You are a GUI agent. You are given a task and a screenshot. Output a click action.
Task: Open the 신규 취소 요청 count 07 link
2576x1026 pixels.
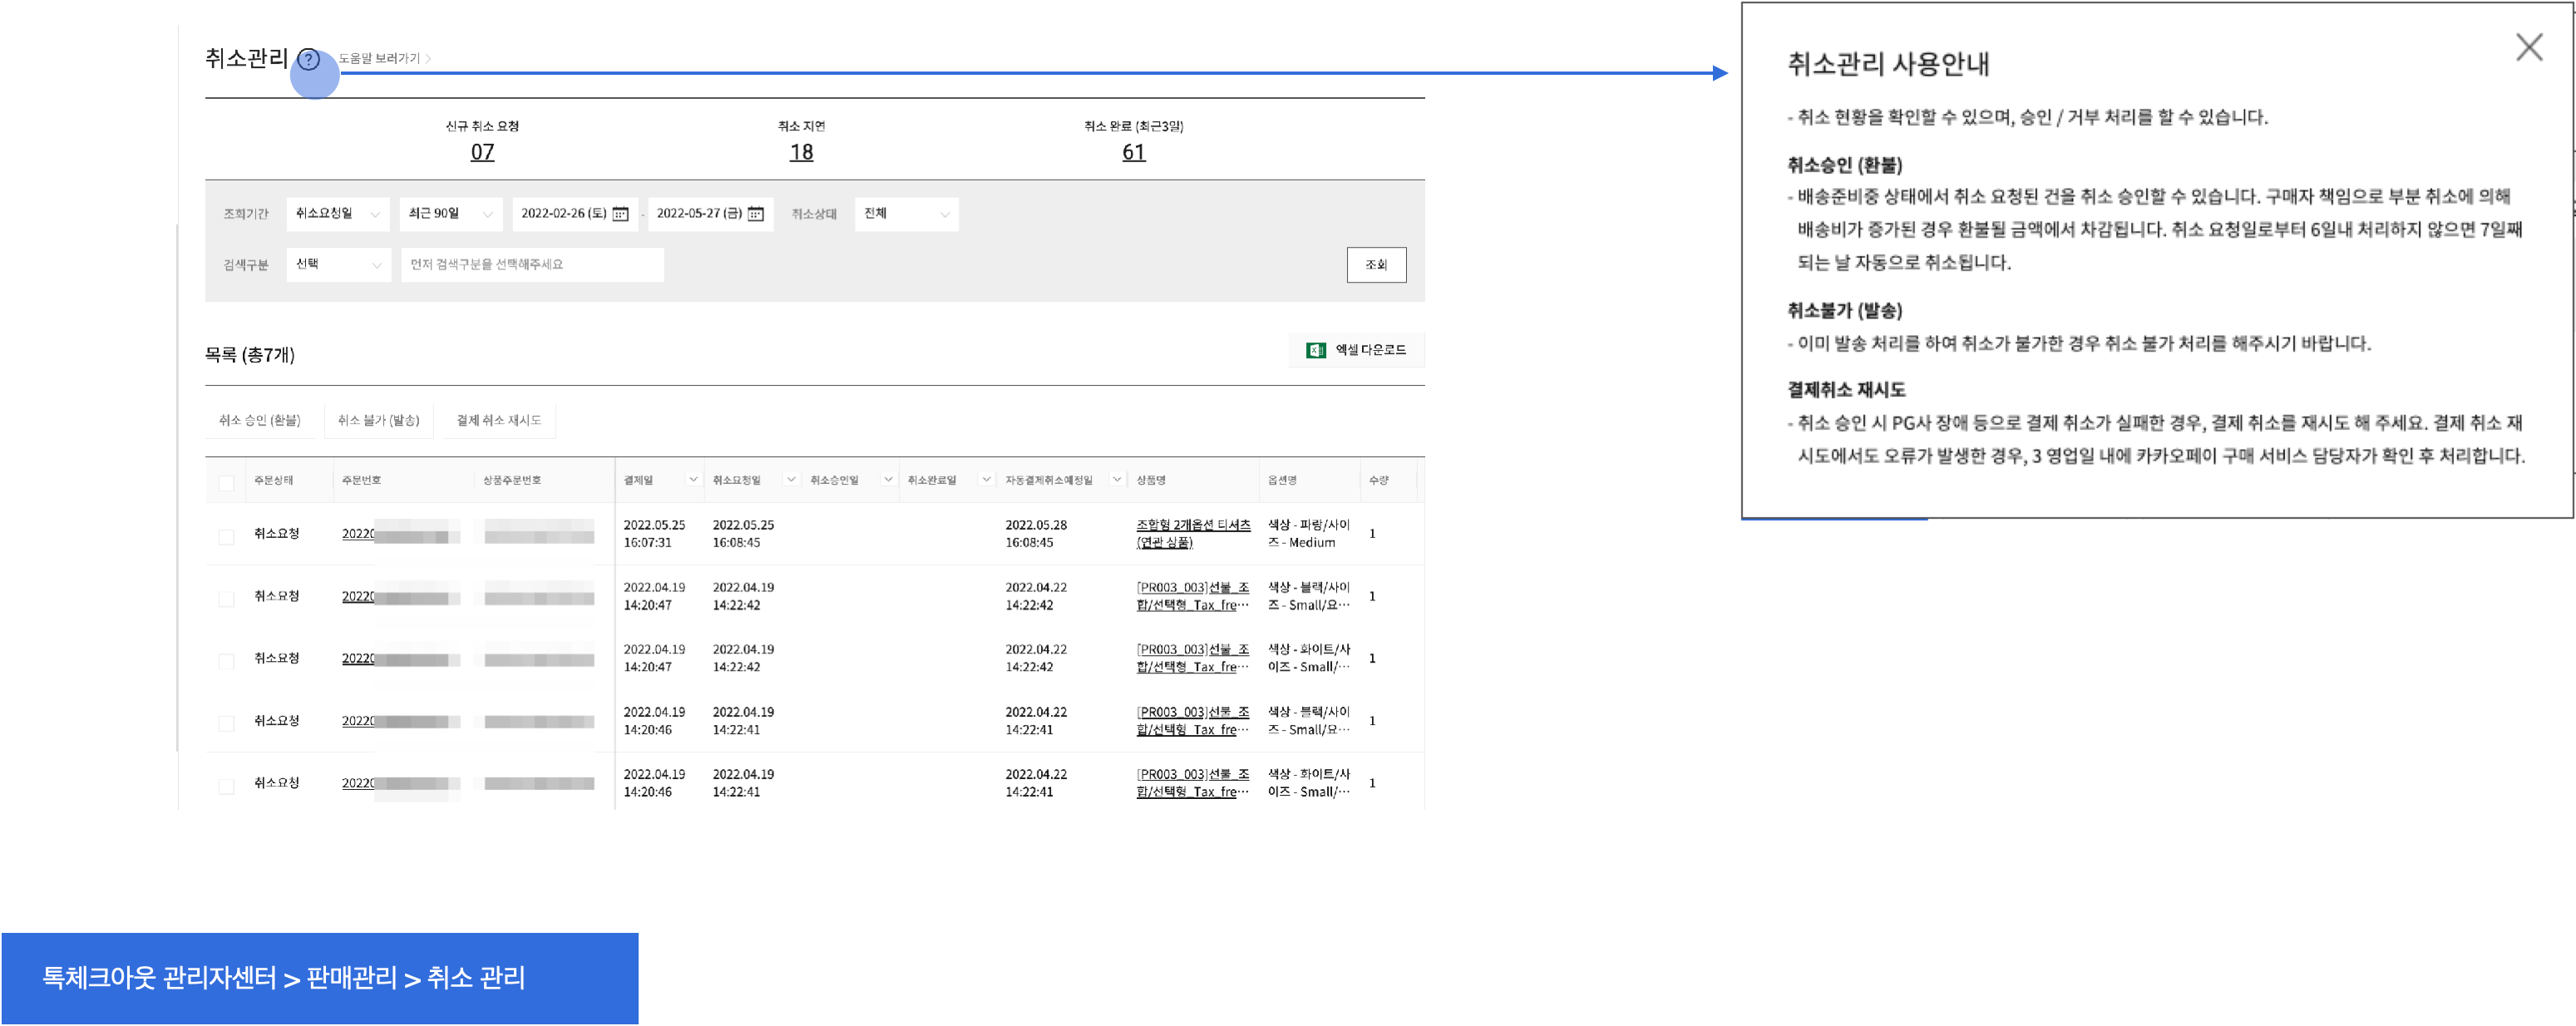point(482,152)
